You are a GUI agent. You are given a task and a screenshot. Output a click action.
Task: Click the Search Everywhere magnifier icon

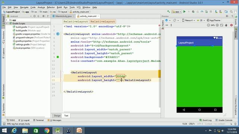coord(232,12)
